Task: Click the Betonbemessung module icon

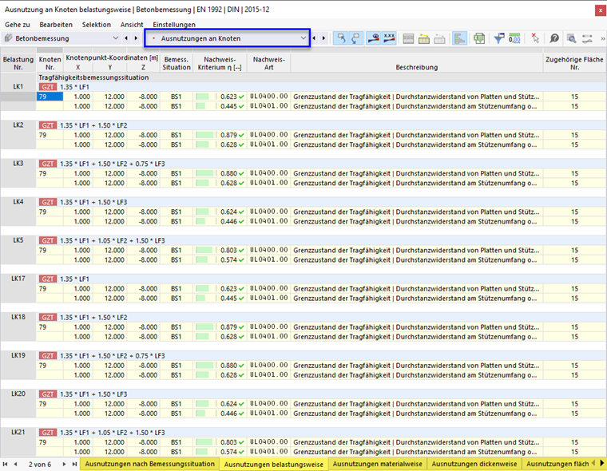Action: [8, 38]
